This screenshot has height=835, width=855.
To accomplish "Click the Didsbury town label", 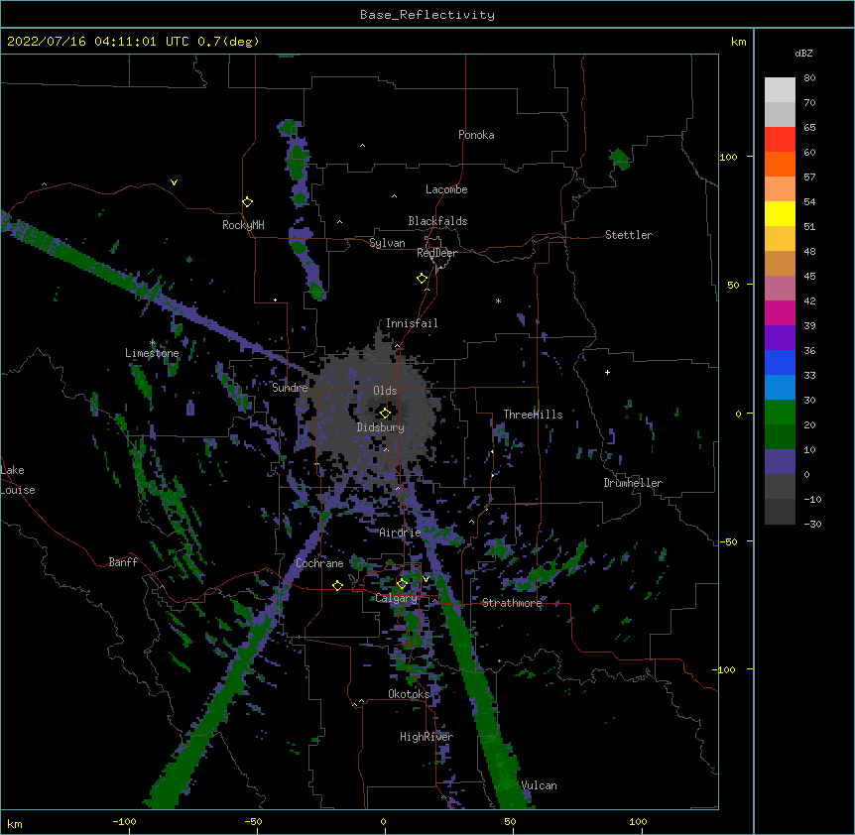I will click(x=381, y=427).
